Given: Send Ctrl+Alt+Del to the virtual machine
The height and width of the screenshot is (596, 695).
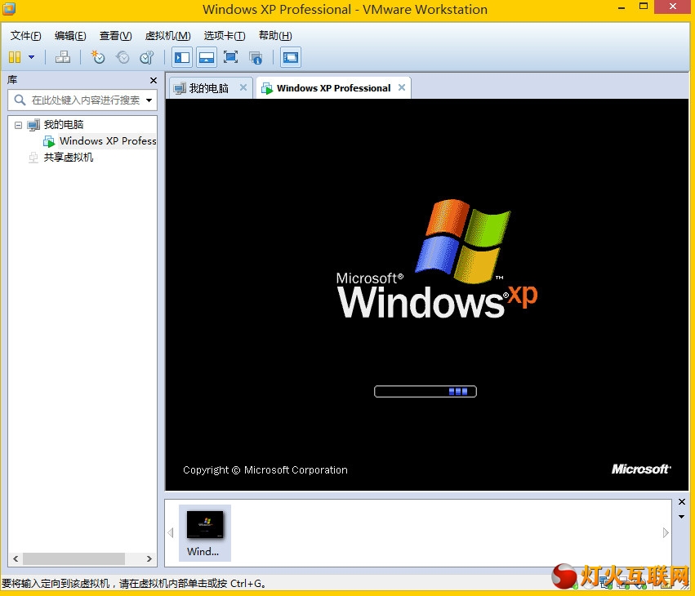Looking at the screenshot, I should 63,57.
